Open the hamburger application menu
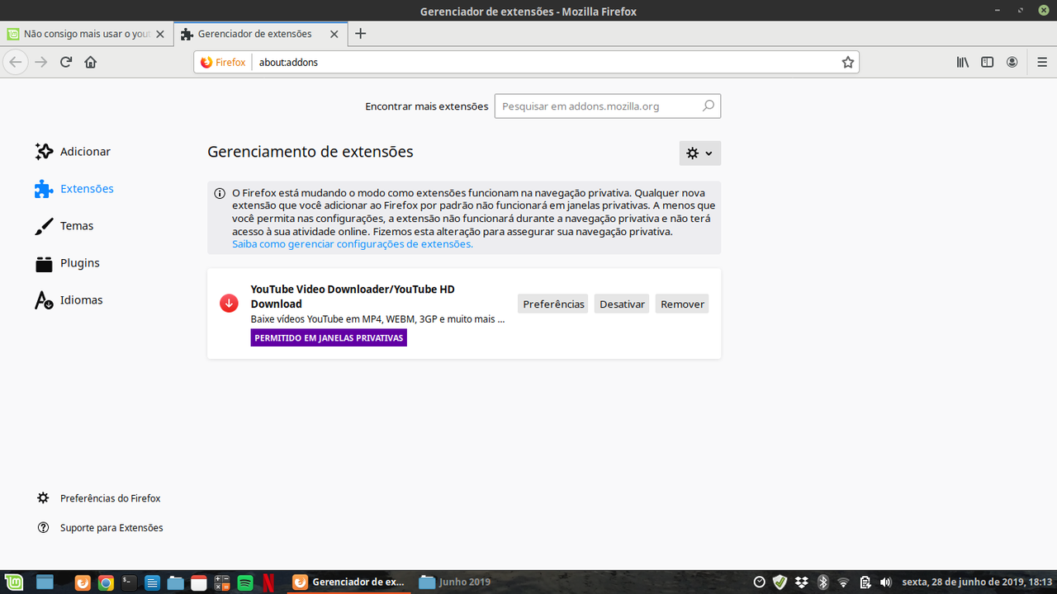Viewport: 1057px width, 594px height. coord(1041,62)
